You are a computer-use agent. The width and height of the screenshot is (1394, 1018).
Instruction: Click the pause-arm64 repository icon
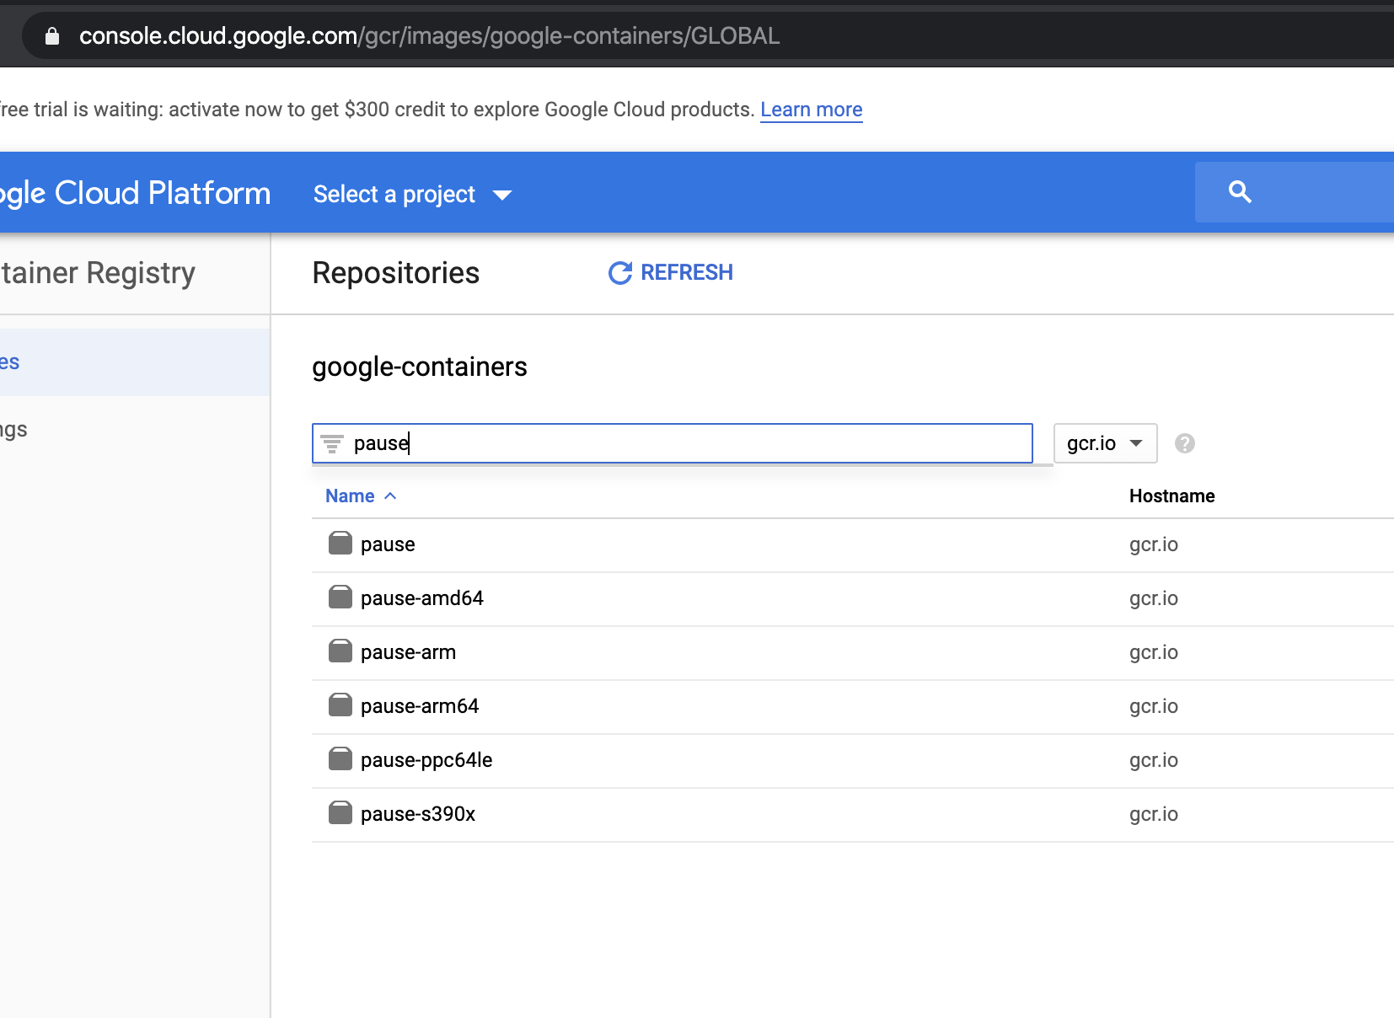[340, 705]
